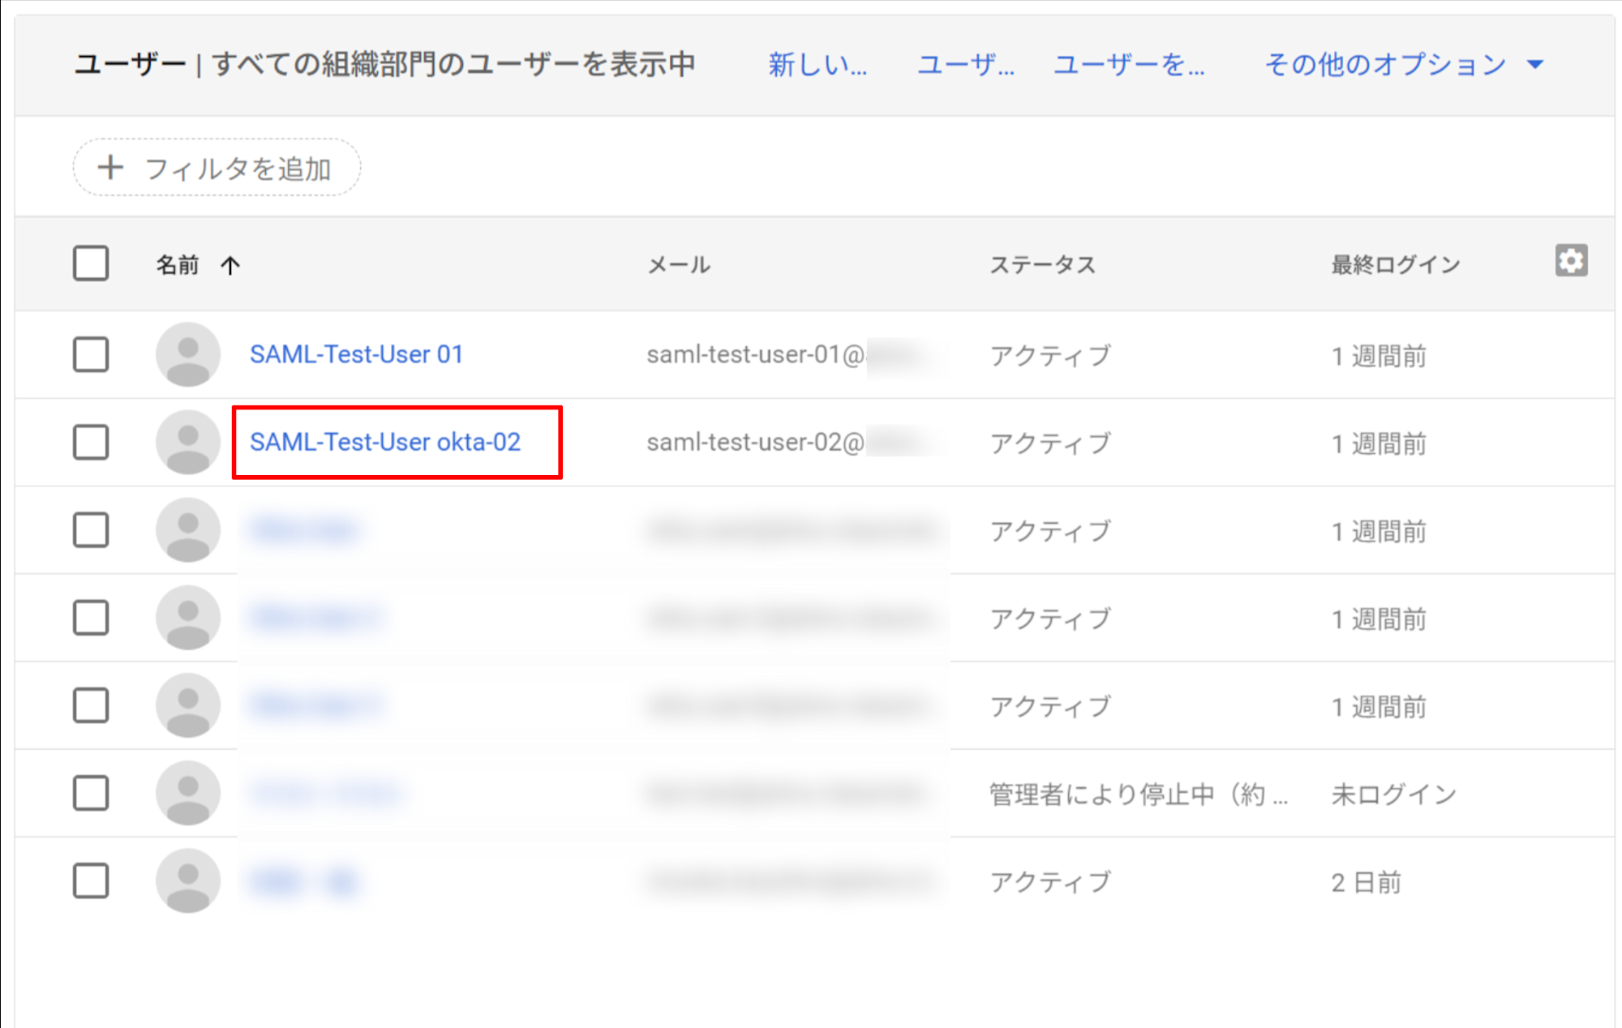Open column settings via the gear icon
Viewport: 1622px width, 1028px height.
click(x=1572, y=261)
